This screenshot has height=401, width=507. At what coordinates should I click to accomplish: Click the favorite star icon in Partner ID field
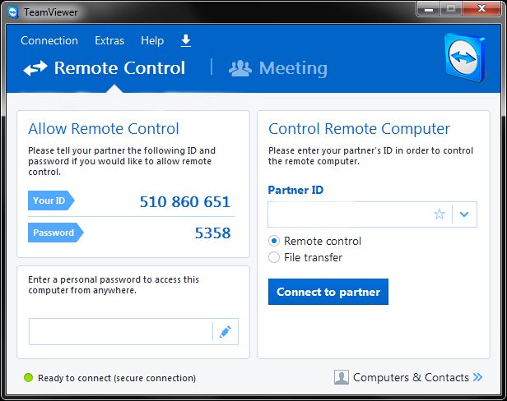click(440, 214)
